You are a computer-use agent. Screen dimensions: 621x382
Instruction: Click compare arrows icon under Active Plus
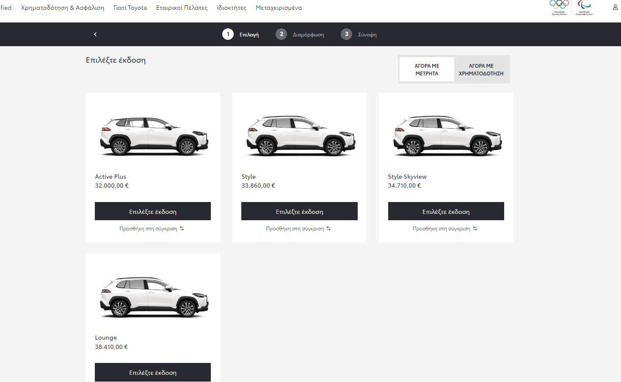tap(182, 229)
